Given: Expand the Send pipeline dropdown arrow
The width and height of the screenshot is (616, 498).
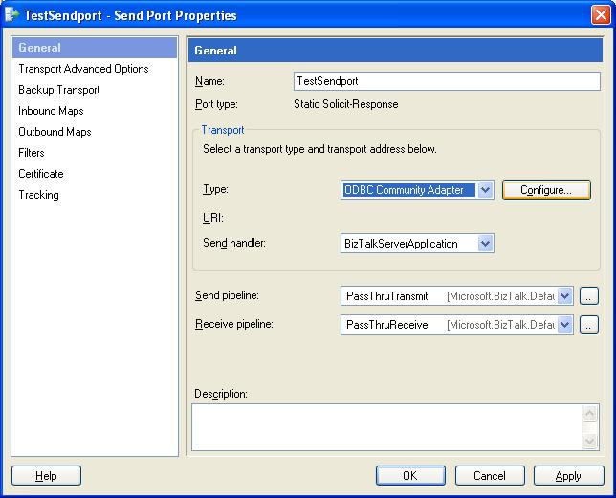Looking at the screenshot, I should pyautogui.click(x=565, y=296).
